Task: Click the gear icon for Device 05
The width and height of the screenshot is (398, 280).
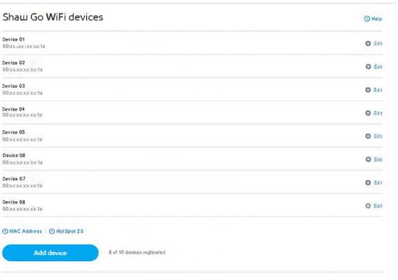Action: (x=368, y=137)
